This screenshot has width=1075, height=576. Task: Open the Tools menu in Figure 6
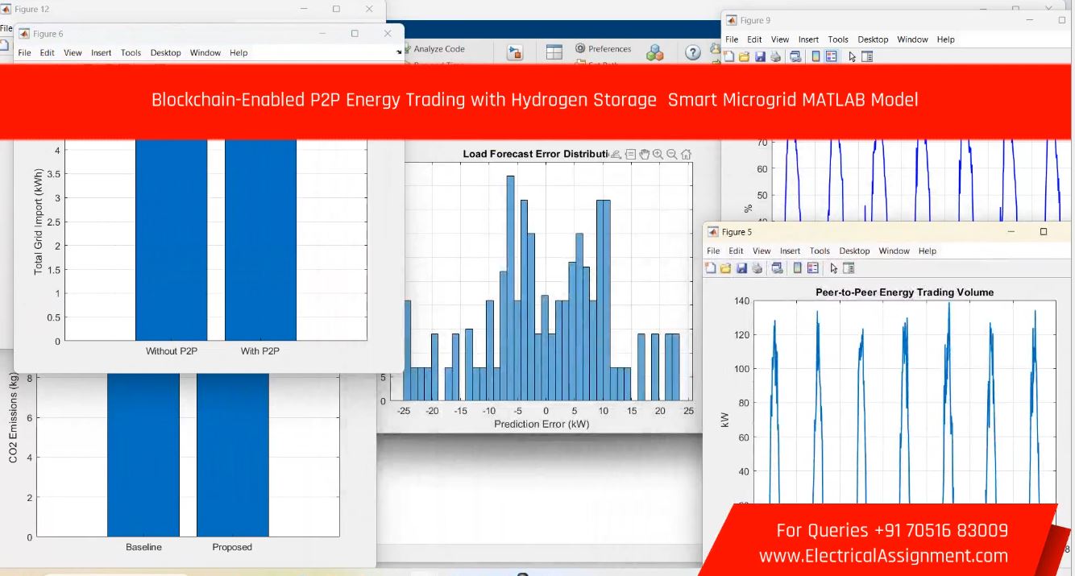tap(131, 53)
